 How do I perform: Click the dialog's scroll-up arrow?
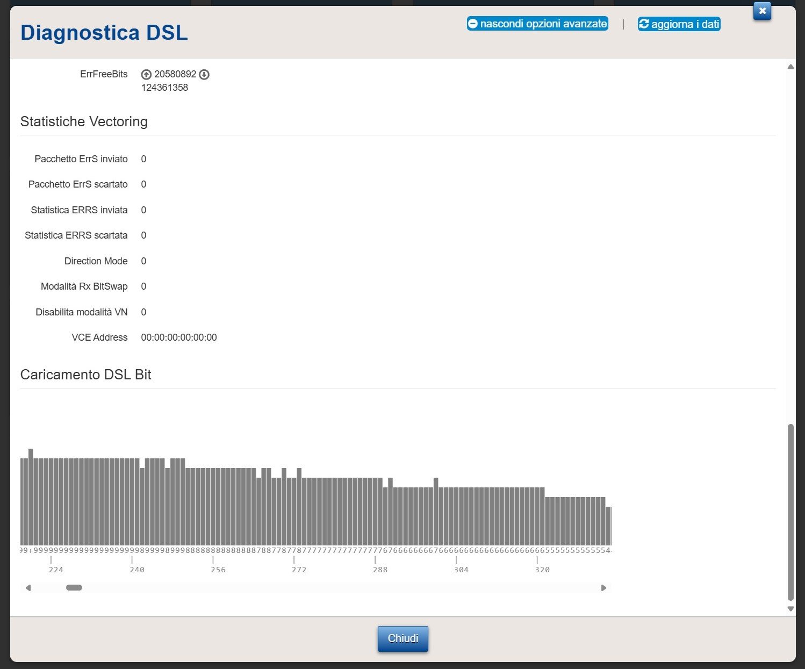(790, 67)
